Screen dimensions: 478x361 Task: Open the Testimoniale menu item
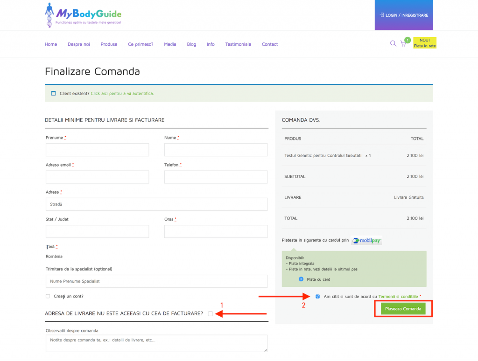pyautogui.click(x=238, y=44)
